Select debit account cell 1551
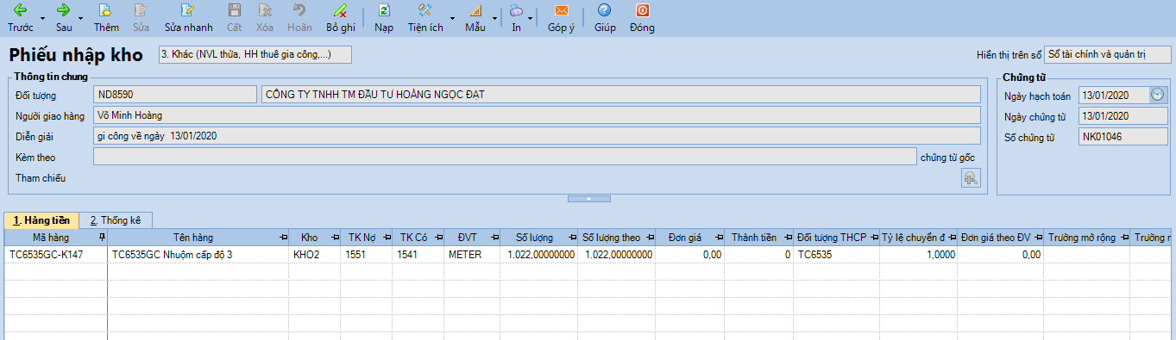Viewport: 1176px width, 340px height. [366, 255]
